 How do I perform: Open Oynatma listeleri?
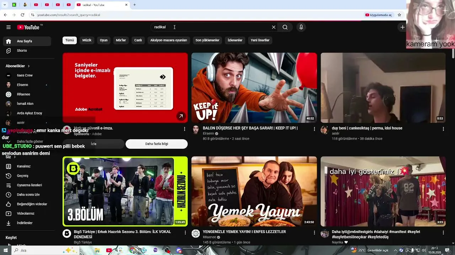(x=27, y=185)
